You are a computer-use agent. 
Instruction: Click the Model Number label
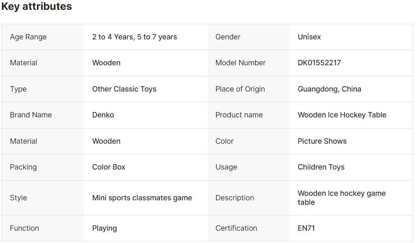240,63
